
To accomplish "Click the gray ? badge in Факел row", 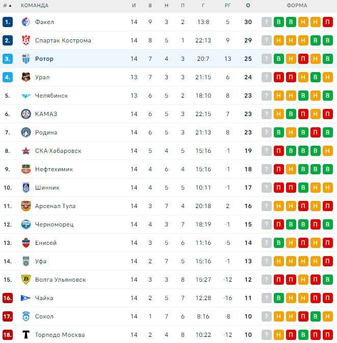I will pos(267,22).
